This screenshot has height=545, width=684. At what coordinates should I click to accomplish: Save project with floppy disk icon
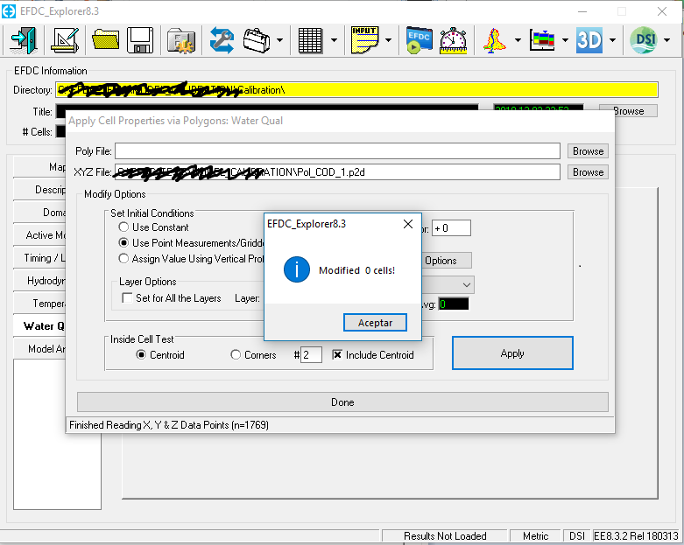pyautogui.click(x=140, y=40)
